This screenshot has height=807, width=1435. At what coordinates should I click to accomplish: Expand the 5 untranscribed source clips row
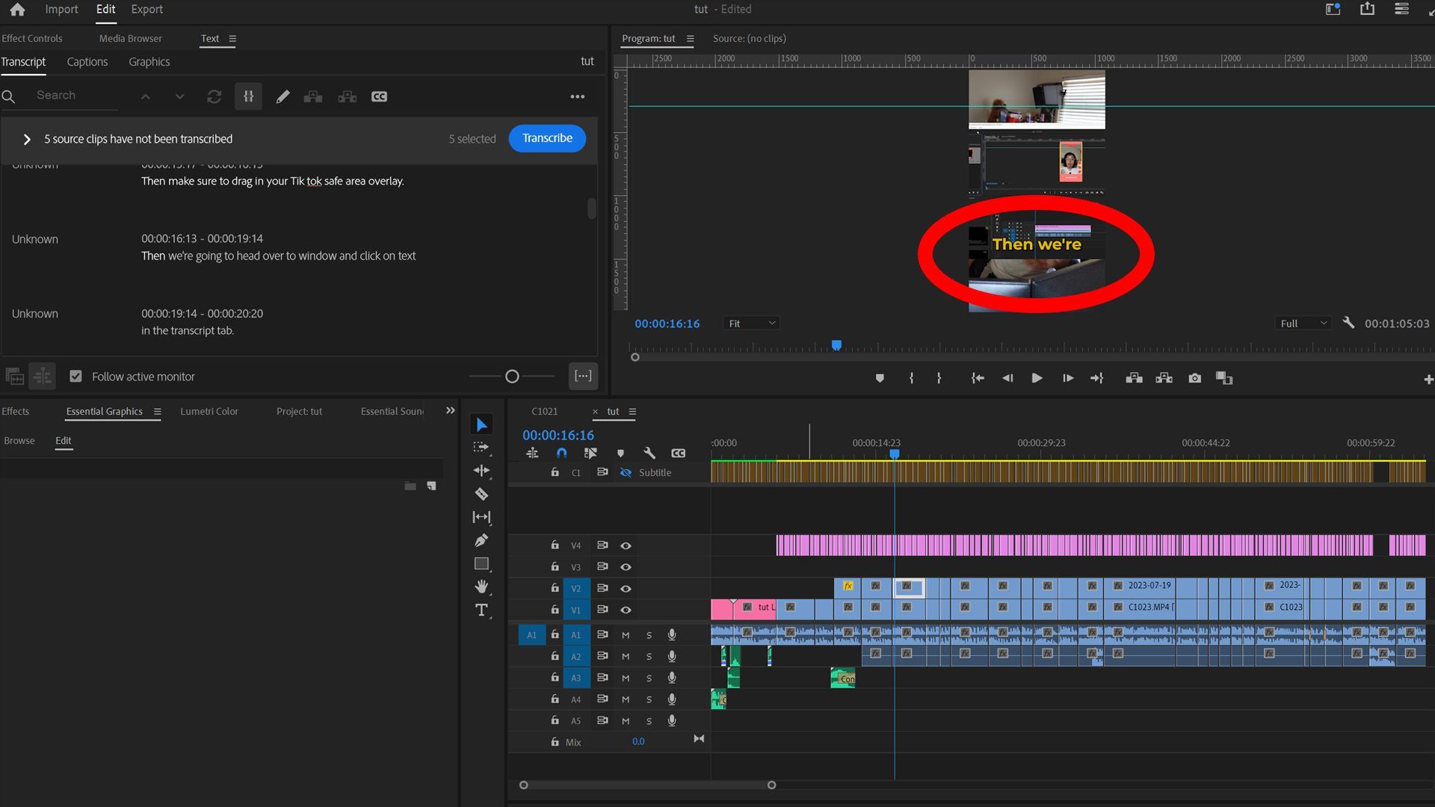(x=28, y=139)
